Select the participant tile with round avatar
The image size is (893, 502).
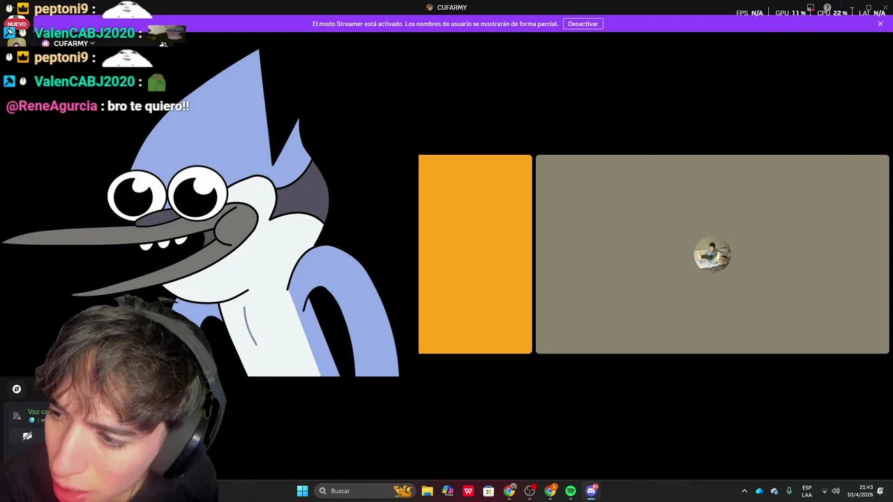tap(712, 254)
